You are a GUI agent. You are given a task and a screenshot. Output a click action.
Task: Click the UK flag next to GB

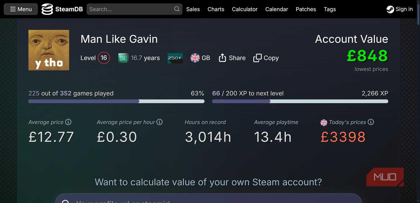[195, 58]
